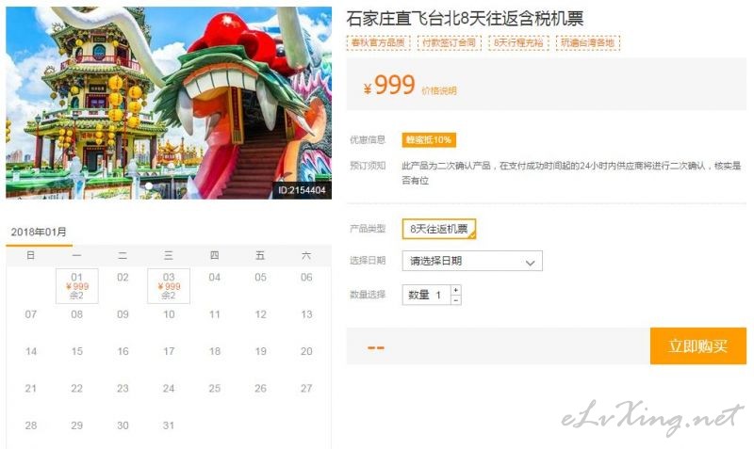754x449 pixels.
Task: Click the ID:2154404 label on photo
Action: point(302,190)
